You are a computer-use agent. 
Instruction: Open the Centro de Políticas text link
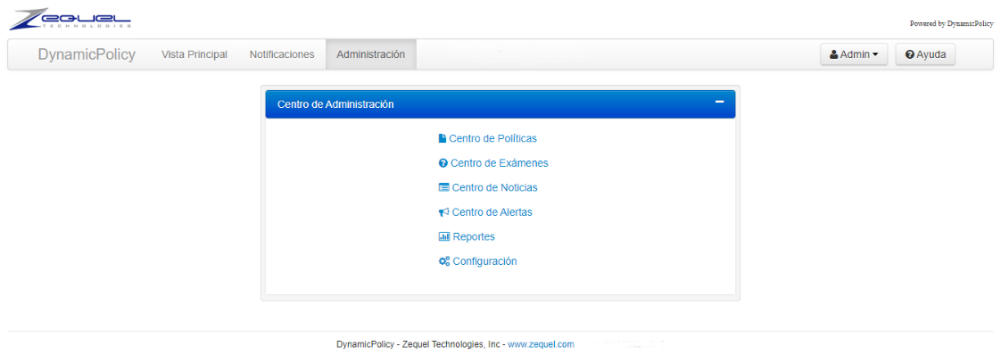coord(492,139)
